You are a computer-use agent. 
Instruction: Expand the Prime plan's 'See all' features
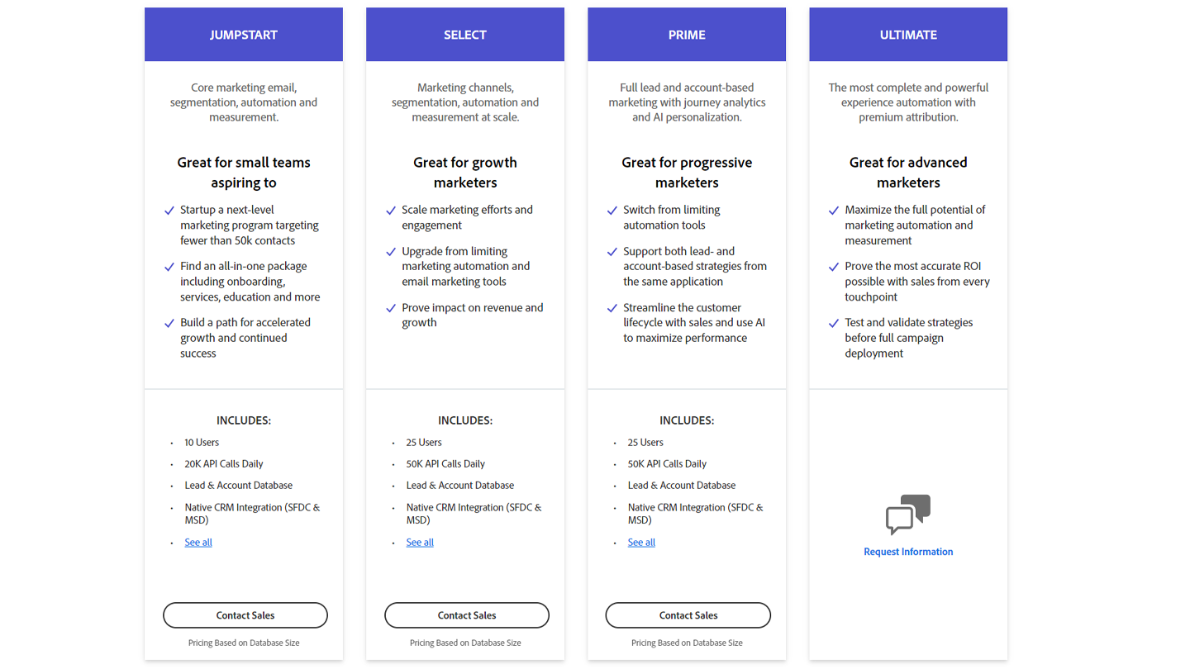tap(641, 542)
